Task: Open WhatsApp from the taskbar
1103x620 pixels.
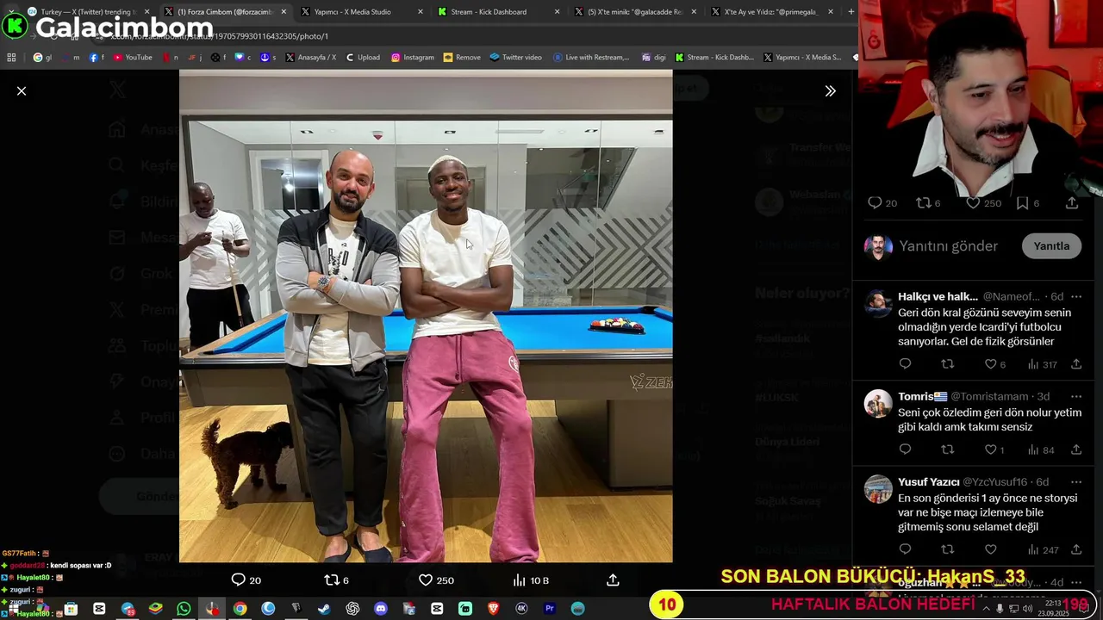Action: coord(184,609)
